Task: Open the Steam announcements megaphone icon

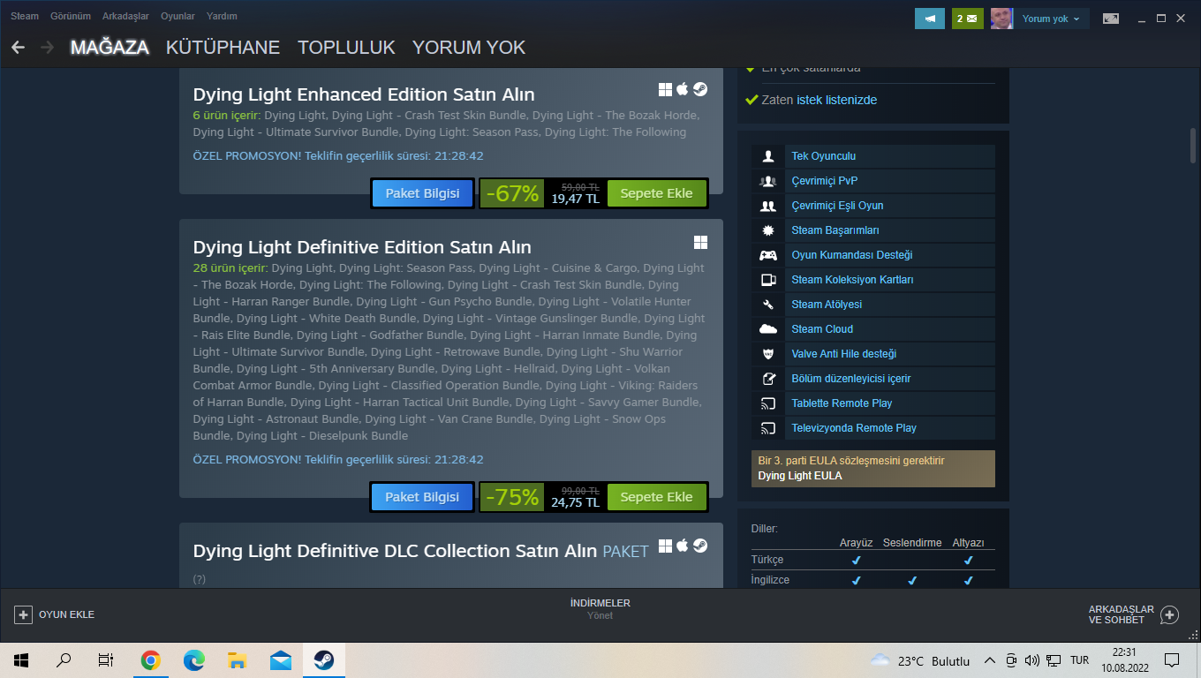Action: (x=930, y=18)
